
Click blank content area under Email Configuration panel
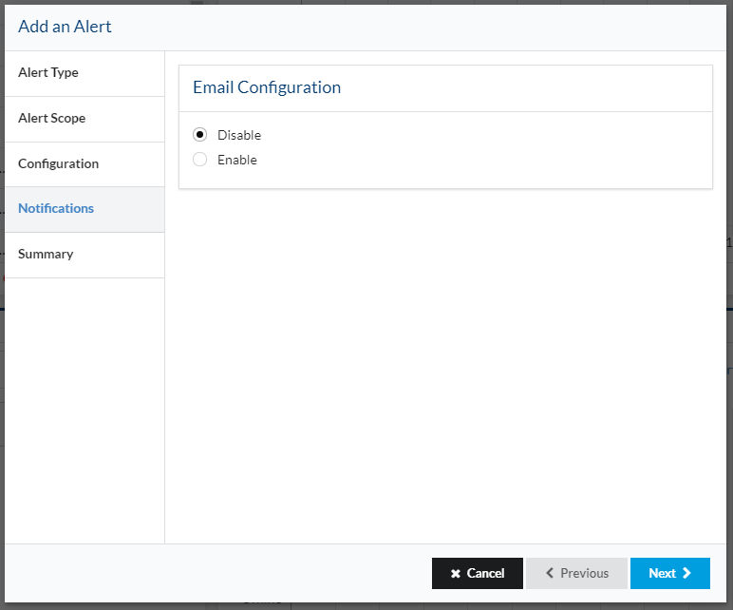(x=445, y=366)
